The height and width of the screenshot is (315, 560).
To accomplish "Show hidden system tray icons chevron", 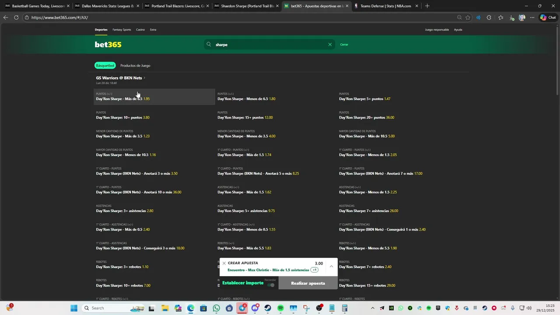I will [x=373, y=308].
